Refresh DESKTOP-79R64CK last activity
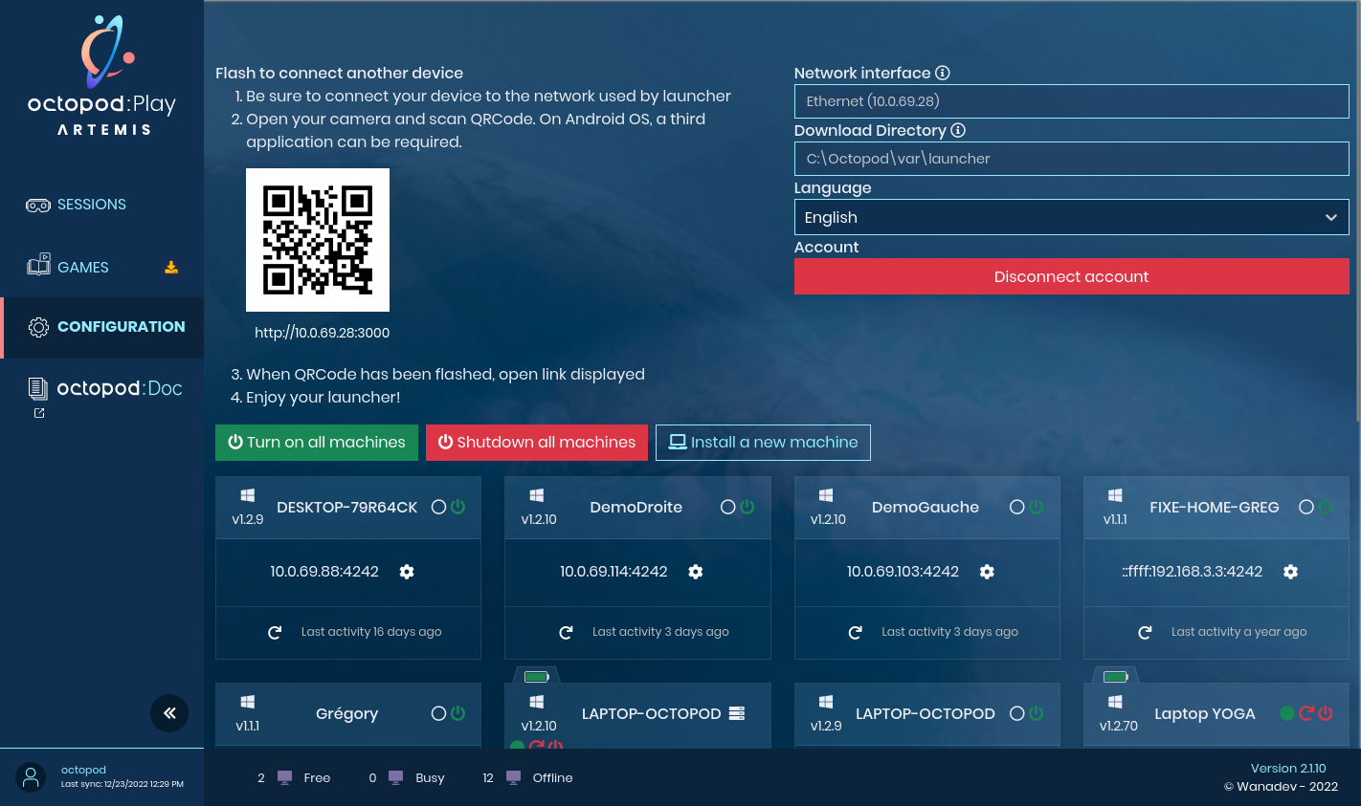1361x806 pixels. (275, 632)
